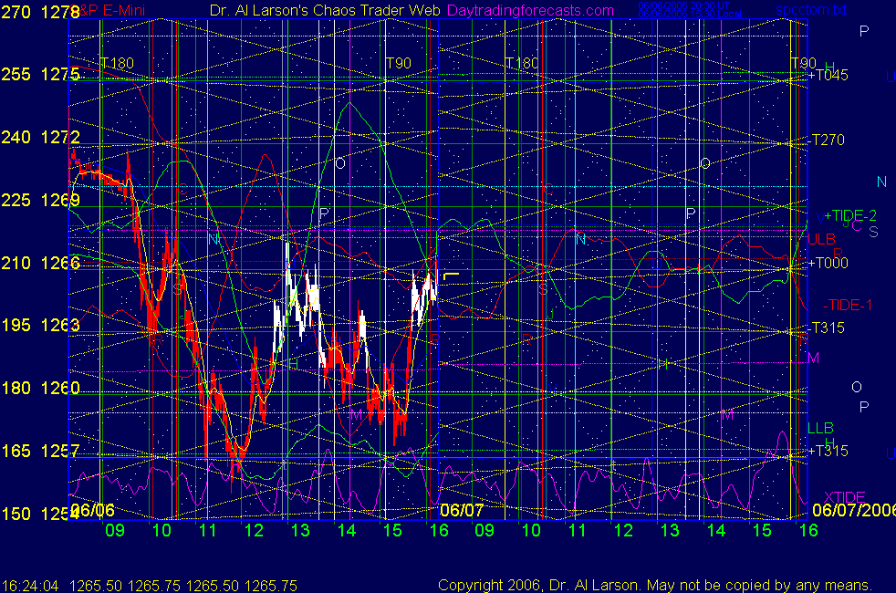Select the red -TIDE-1 label
Viewport: 896px width, 593px height.
[848, 305]
